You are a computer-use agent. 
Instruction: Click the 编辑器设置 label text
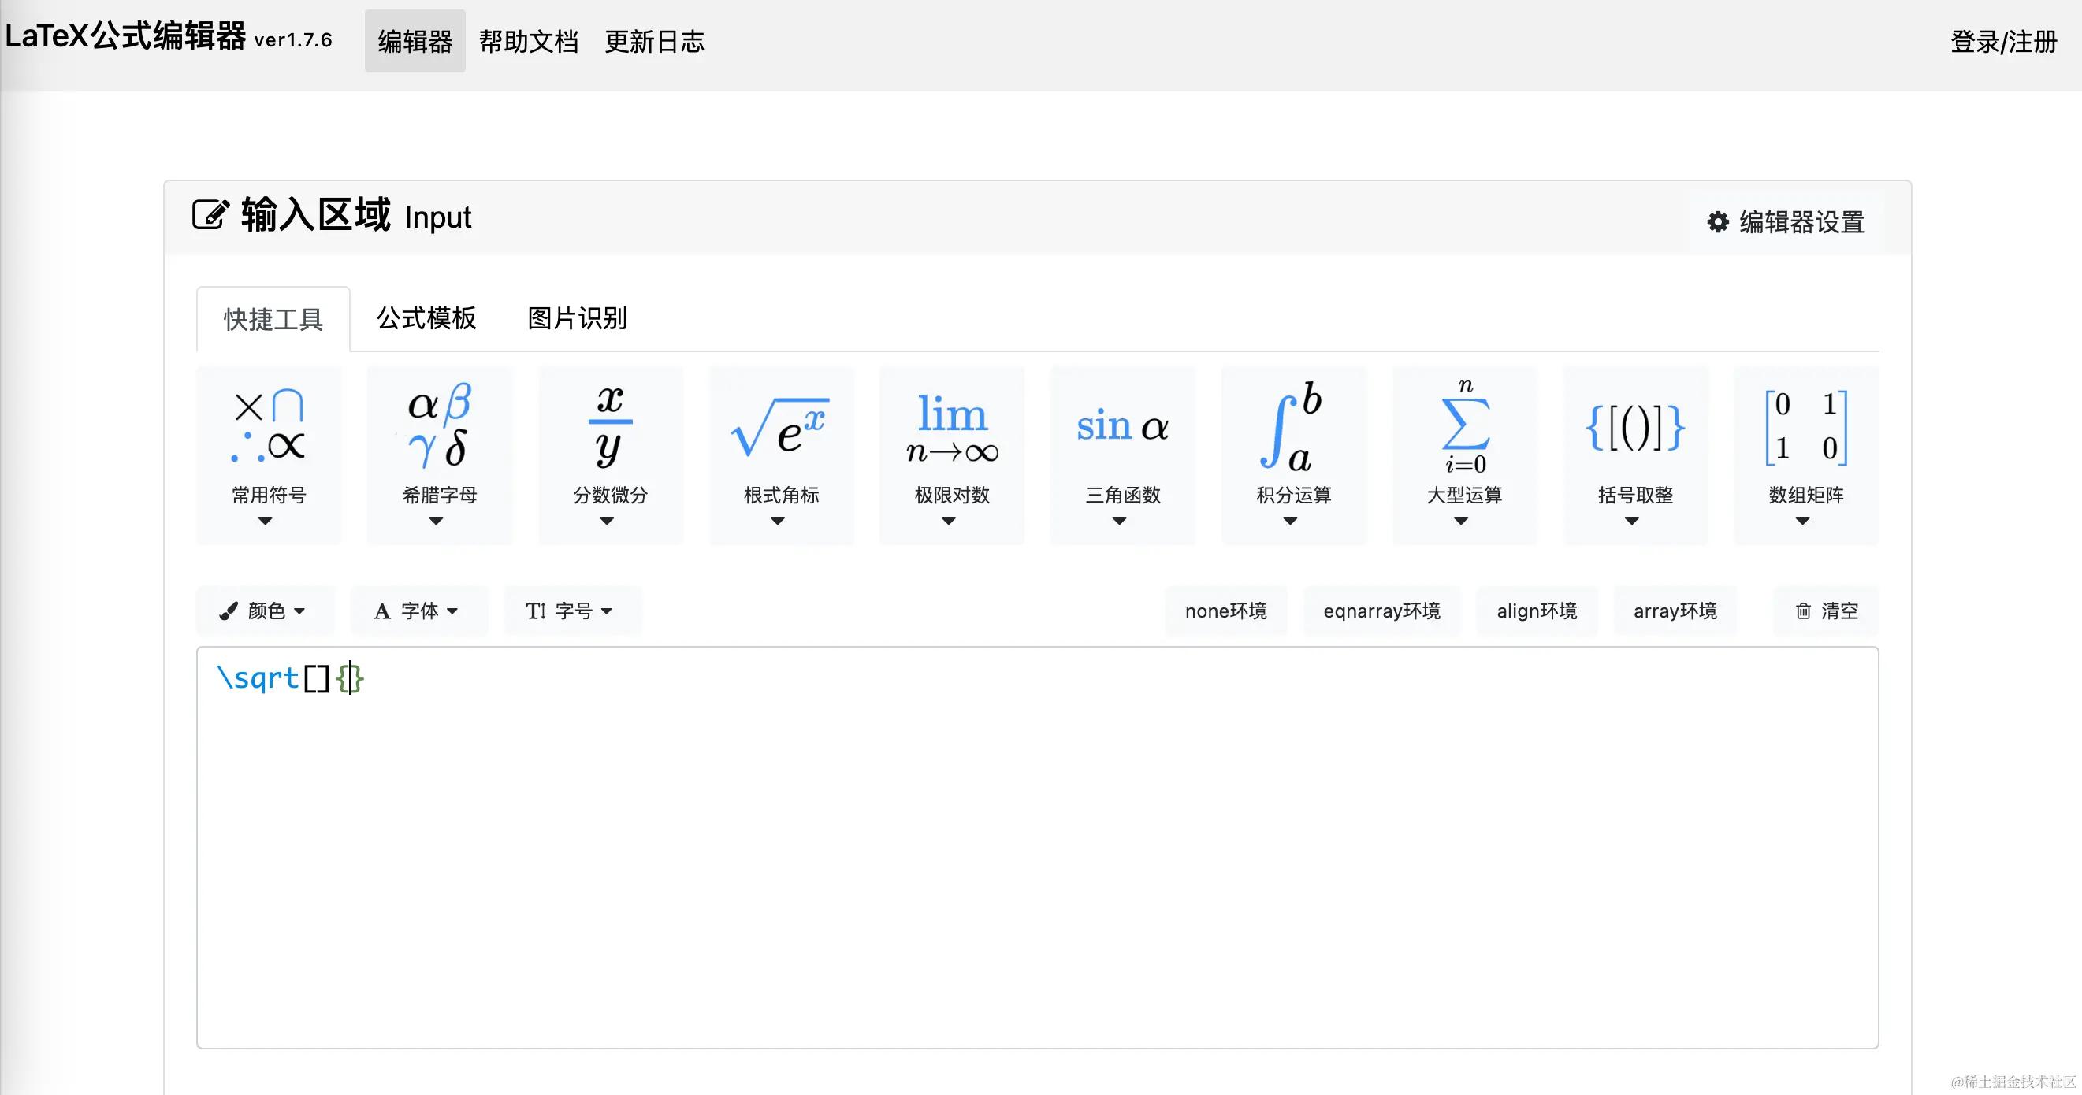click(1801, 221)
